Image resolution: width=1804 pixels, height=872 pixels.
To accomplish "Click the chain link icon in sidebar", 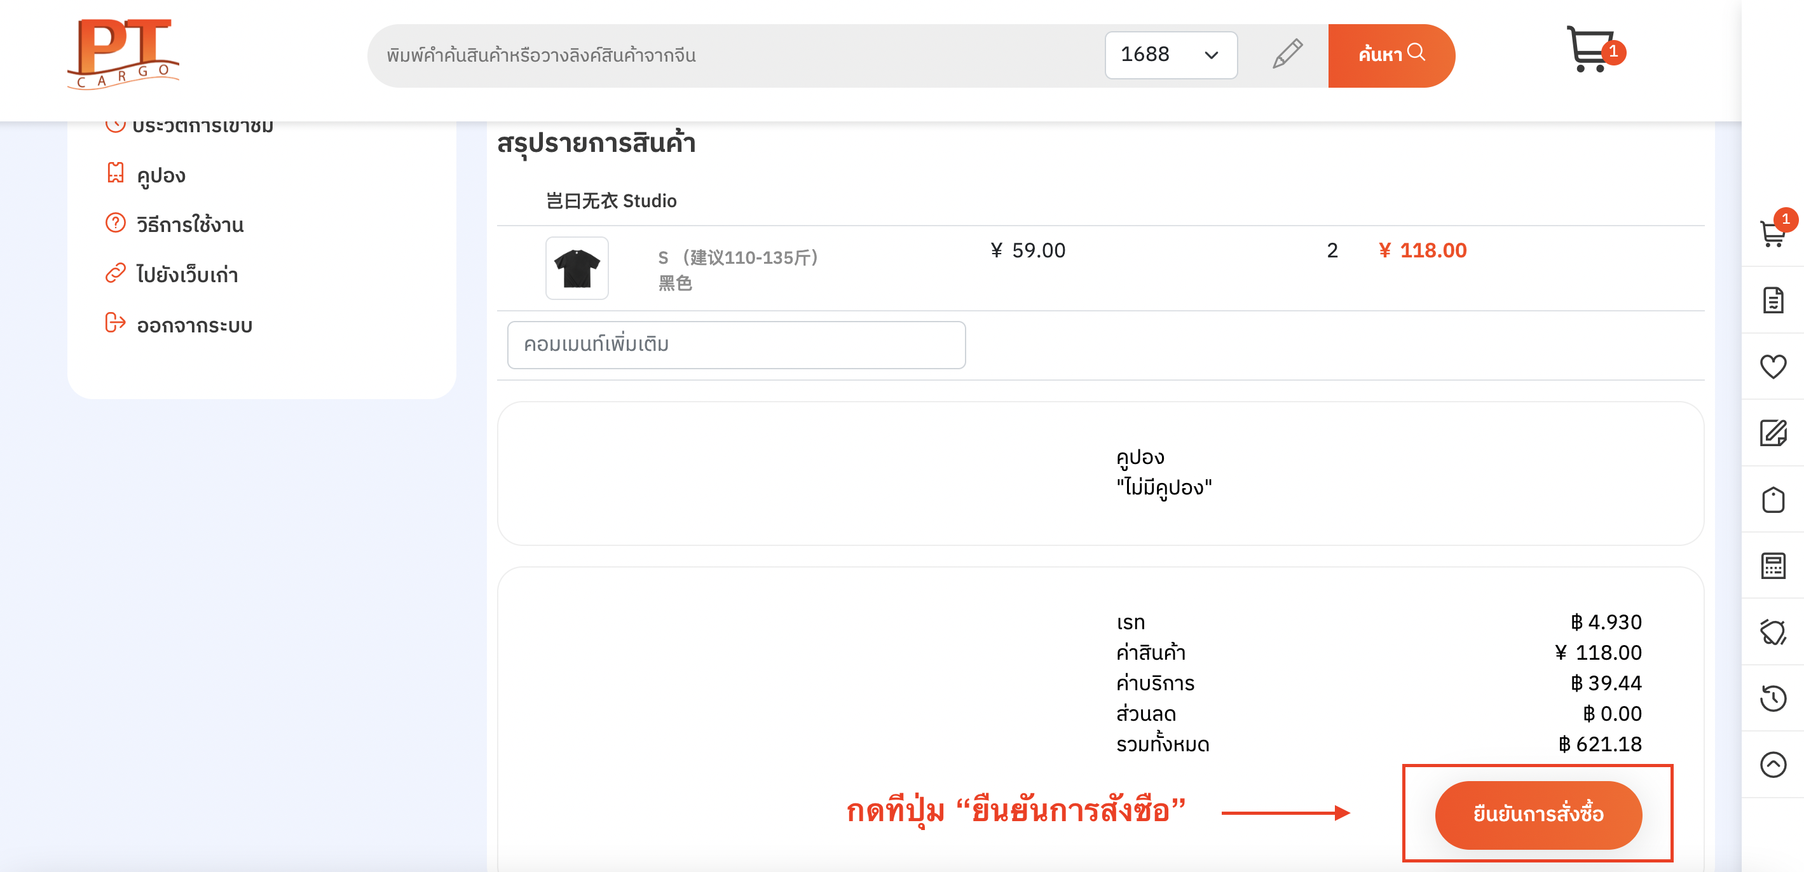I will pos(115,273).
